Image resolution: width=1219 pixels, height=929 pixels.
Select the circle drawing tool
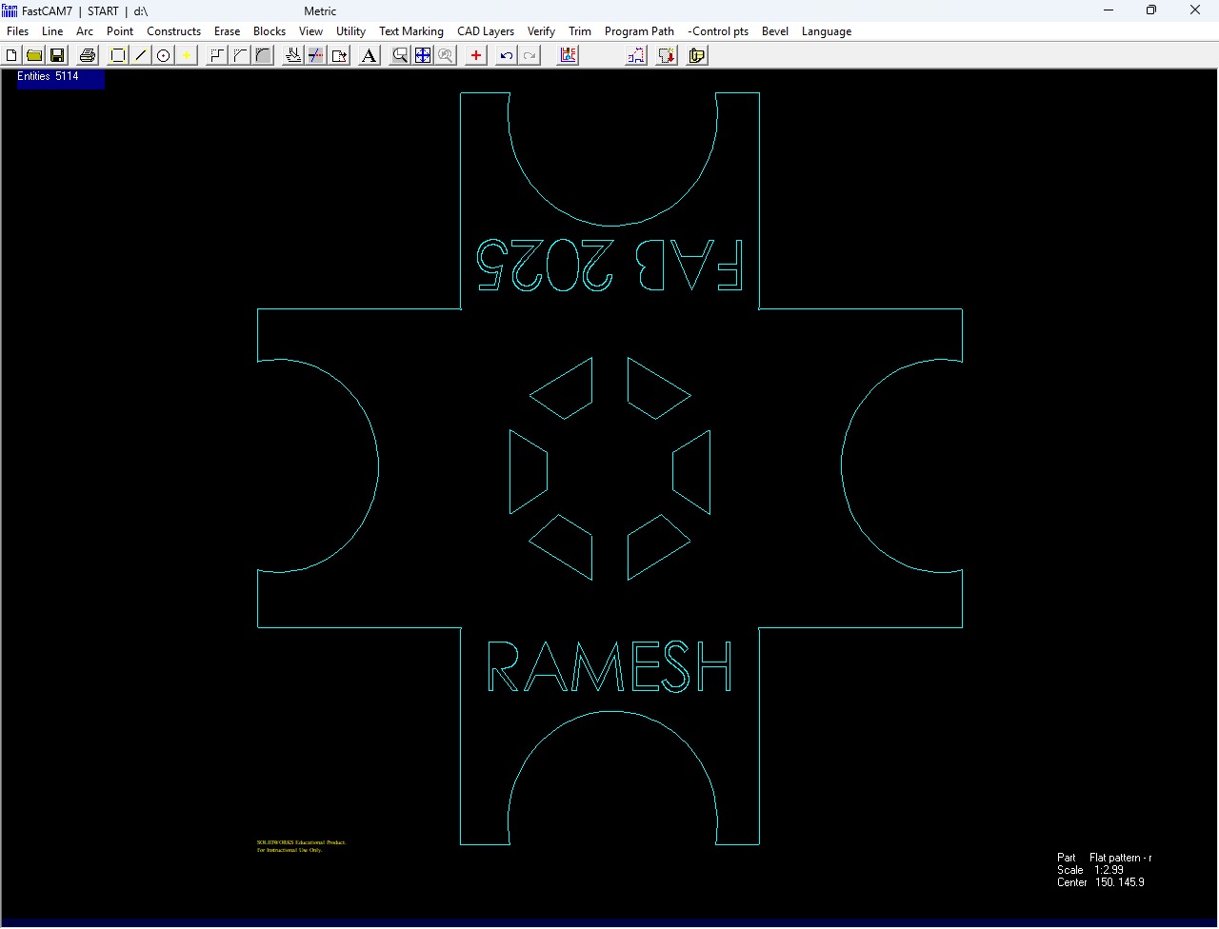pos(164,55)
